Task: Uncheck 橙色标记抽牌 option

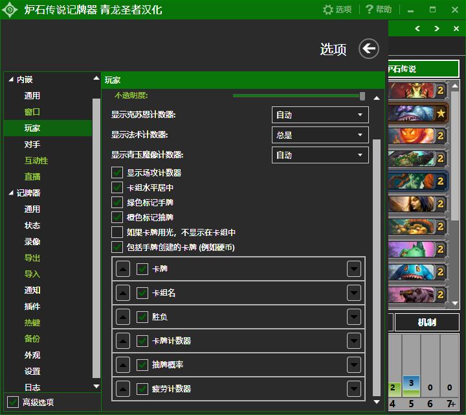Action: [x=117, y=217]
